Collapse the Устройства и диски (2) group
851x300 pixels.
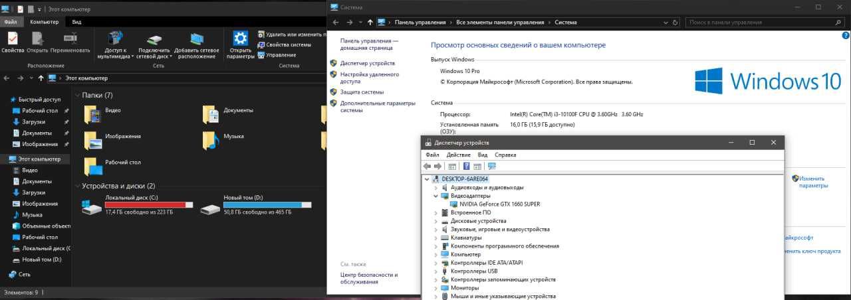tap(77, 187)
